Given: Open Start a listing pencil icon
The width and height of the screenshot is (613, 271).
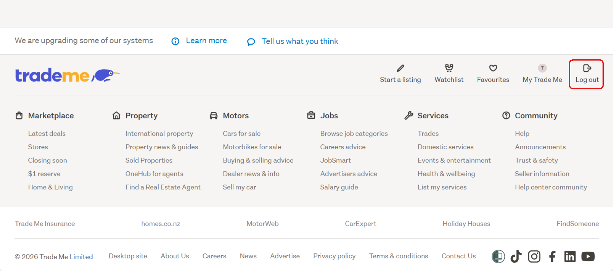Looking at the screenshot, I should pos(400,68).
